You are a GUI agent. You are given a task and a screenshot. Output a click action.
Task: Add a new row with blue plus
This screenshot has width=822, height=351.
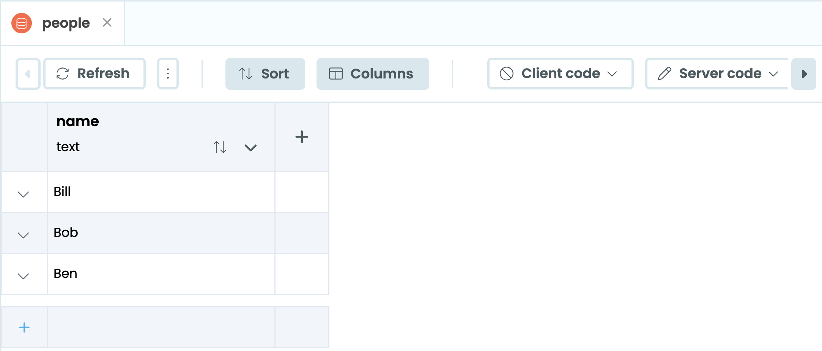coord(24,327)
